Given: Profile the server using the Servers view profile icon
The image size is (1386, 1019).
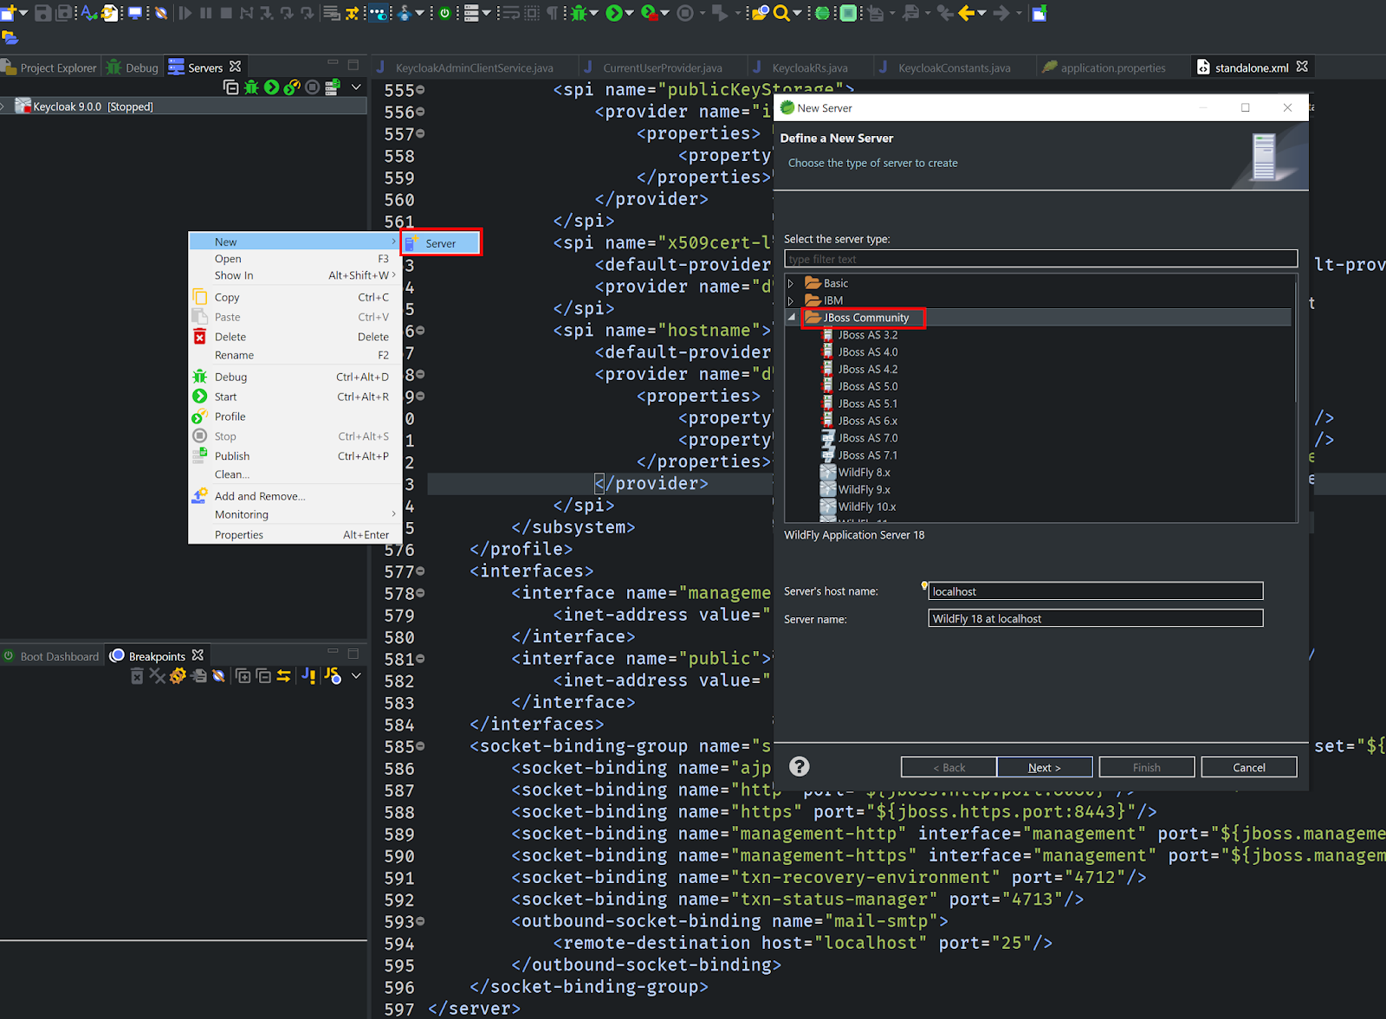Looking at the screenshot, I should (292, 87).
